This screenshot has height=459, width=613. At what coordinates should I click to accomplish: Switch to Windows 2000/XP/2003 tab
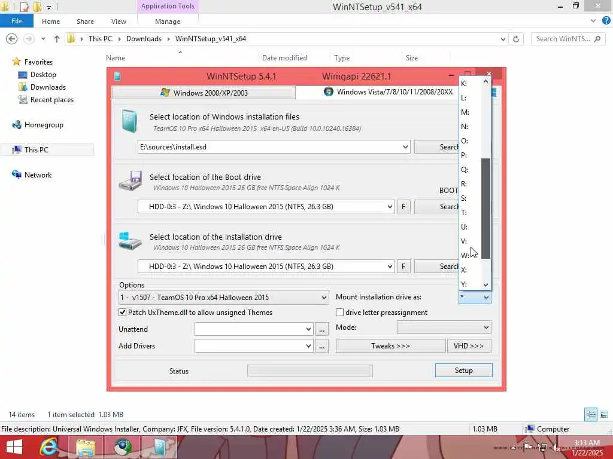click(204, 93)
